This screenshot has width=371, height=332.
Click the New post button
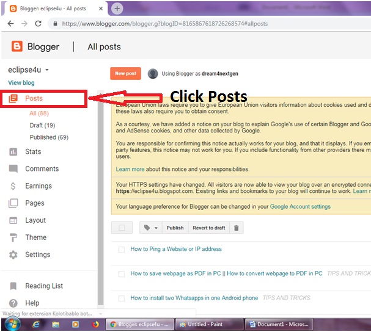[125, 73]
